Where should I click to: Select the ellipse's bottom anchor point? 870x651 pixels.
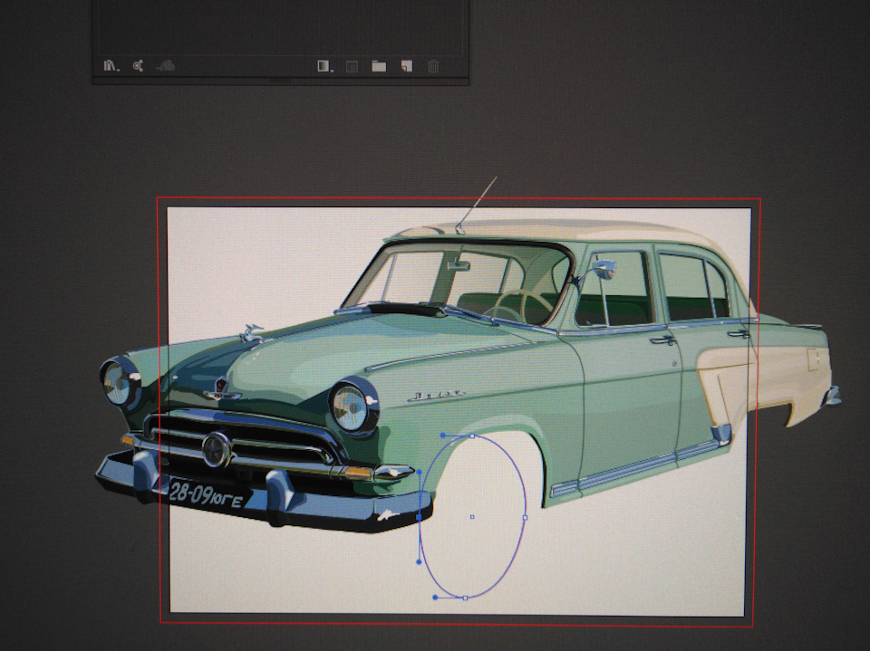click(x=465, y=598)
